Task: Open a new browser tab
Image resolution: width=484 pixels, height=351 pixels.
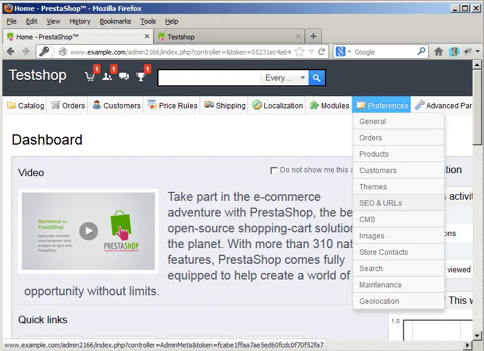Action: (313, 36)
